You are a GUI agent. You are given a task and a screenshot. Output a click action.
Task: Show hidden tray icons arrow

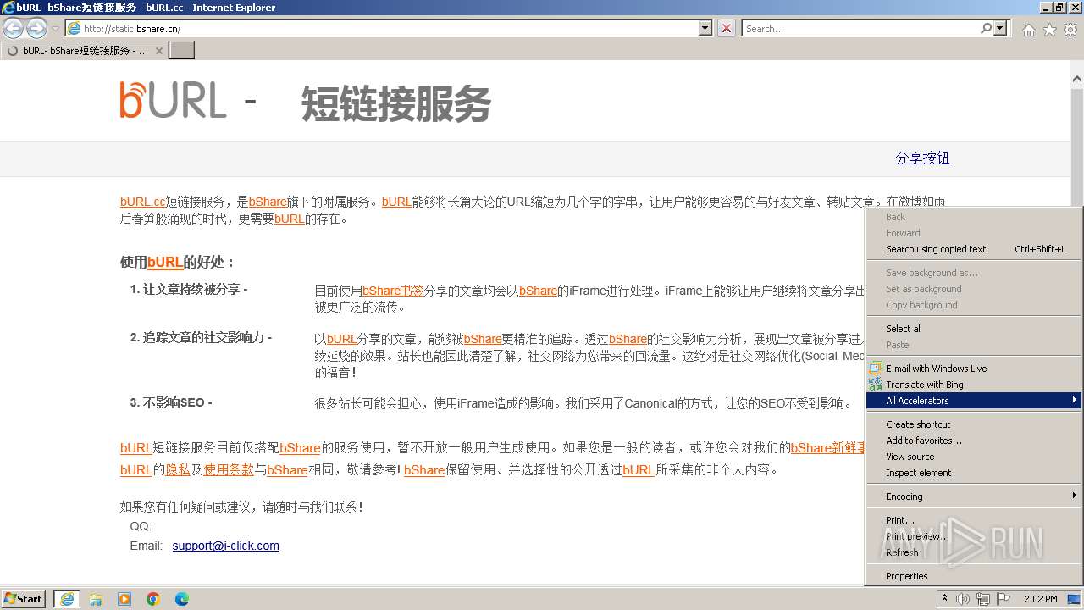coord(944,599)
